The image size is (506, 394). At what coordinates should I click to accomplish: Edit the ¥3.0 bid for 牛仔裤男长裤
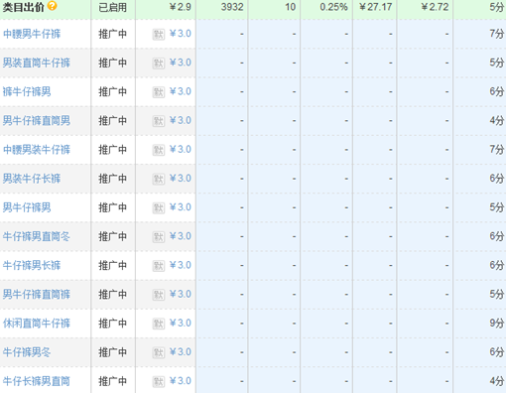[181, 265]
